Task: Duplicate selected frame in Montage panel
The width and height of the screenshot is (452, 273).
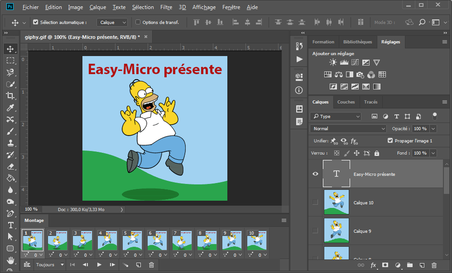Action: (x=139, y=265)
